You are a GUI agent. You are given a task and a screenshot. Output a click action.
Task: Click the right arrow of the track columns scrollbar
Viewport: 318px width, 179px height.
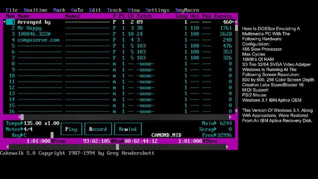[x=230, y=117]
